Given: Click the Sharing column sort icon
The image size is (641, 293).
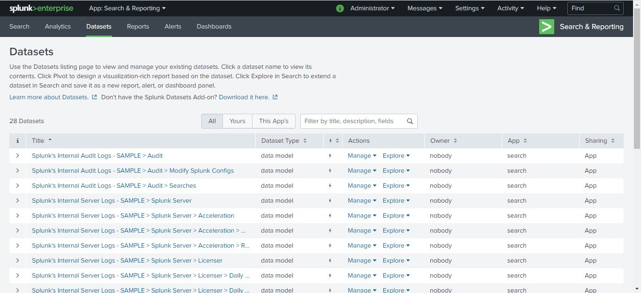Looking at the screenshot, I should click(x=613, y=141).
